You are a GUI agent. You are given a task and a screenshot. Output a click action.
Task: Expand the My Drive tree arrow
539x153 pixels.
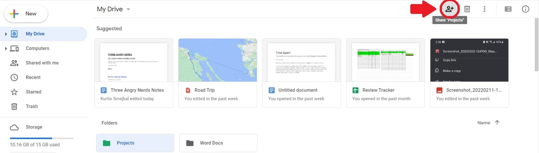[x=6, y=34]
